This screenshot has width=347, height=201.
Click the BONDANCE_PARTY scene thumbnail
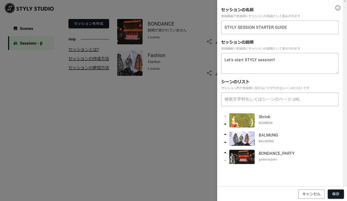pyautogui.click(x=242, y=157)
